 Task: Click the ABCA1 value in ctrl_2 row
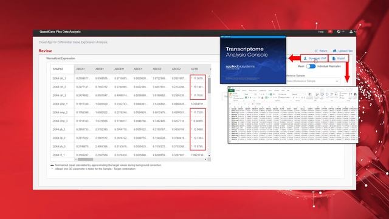coord(83,87)
